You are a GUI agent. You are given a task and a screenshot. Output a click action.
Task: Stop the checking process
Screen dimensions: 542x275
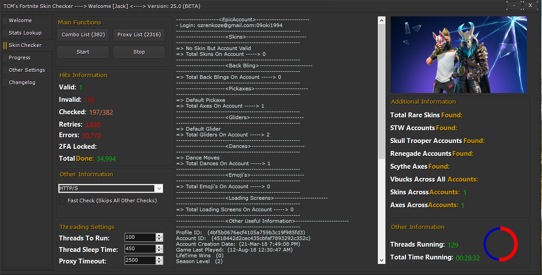tap(139, 52)
